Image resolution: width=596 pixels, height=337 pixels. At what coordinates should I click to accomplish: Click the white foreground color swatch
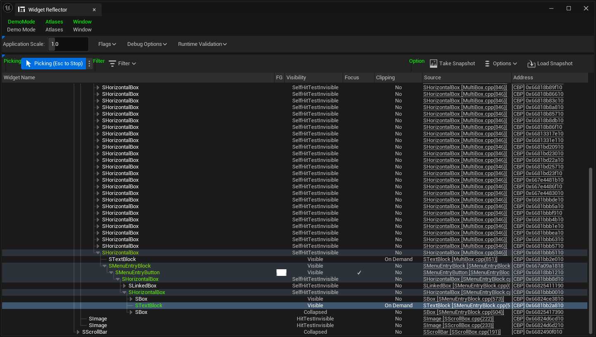pyautogui.click(x=281, y=273)
